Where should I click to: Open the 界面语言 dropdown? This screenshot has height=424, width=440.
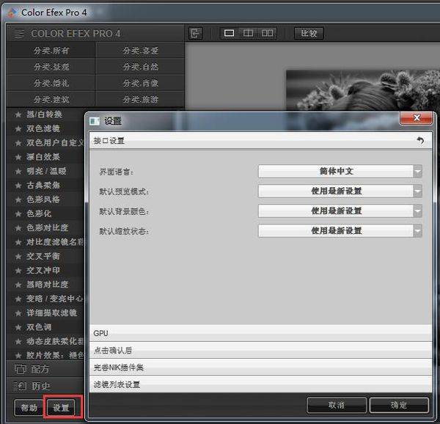pos(340,171)
